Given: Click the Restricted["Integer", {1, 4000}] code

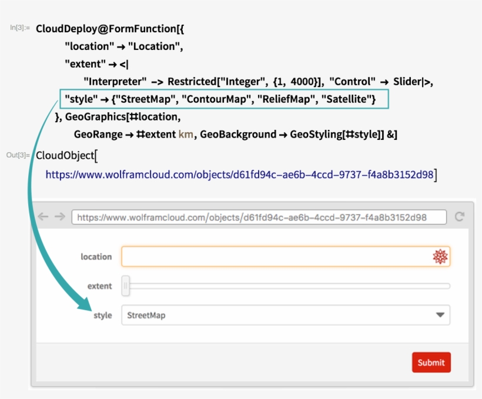Looking at the screenshot, I should pos(245,82).
